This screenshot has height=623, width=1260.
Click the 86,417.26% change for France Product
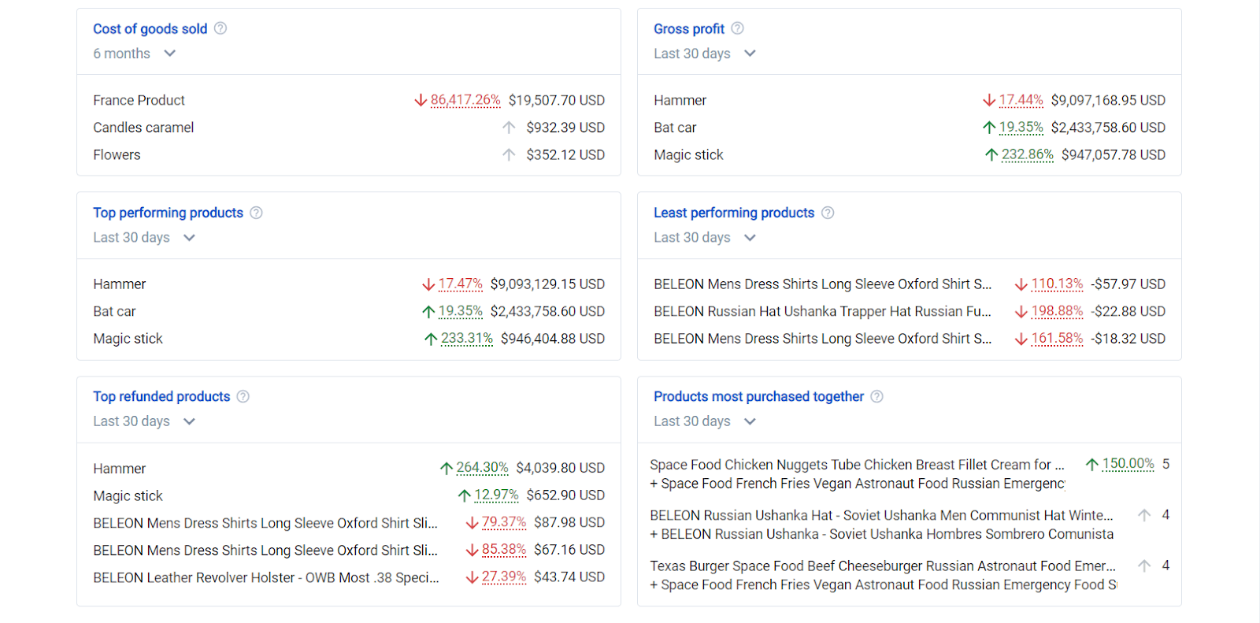[x=465, y=100]
